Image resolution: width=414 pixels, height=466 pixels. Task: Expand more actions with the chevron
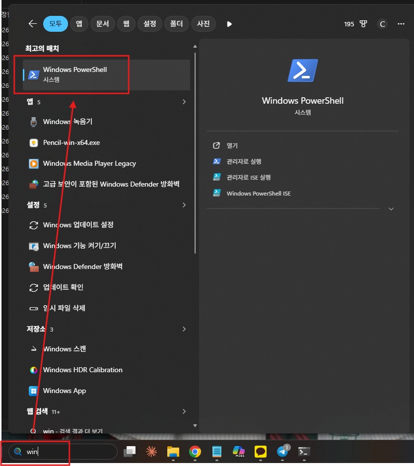coord(391,209)
